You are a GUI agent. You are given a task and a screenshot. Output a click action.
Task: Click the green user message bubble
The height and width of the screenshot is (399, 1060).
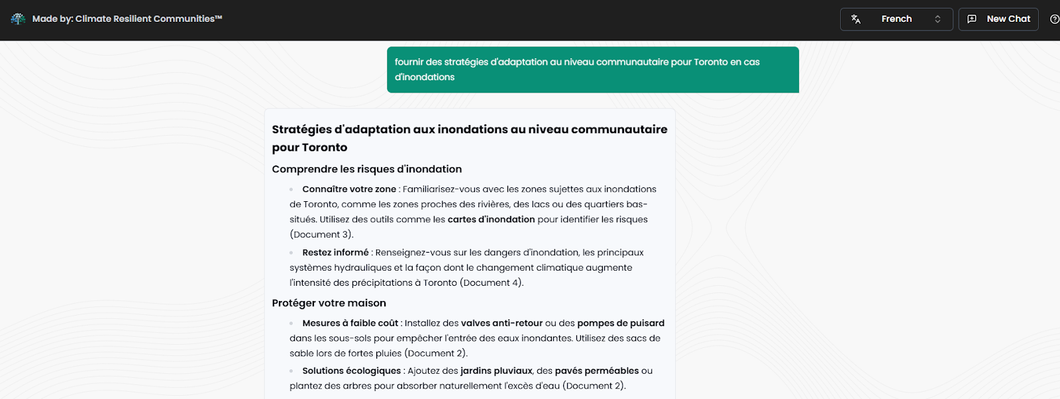click(x=593, y=69)
